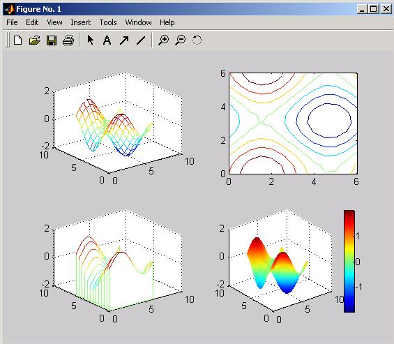The width and height of the screenshot is (394, 344).
Task: Save figure using the floppy disk icon
Action: [52, 40]
